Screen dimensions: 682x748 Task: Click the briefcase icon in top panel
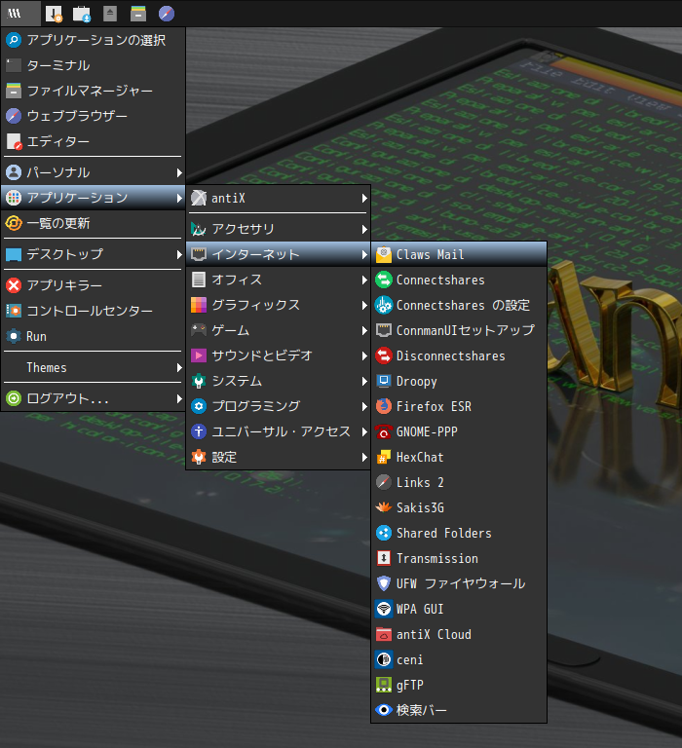(x=82, y=14)
